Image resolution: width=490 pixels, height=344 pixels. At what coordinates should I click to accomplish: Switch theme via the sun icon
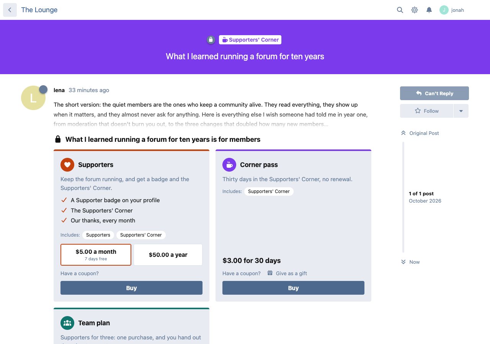[x=415, y=10]
